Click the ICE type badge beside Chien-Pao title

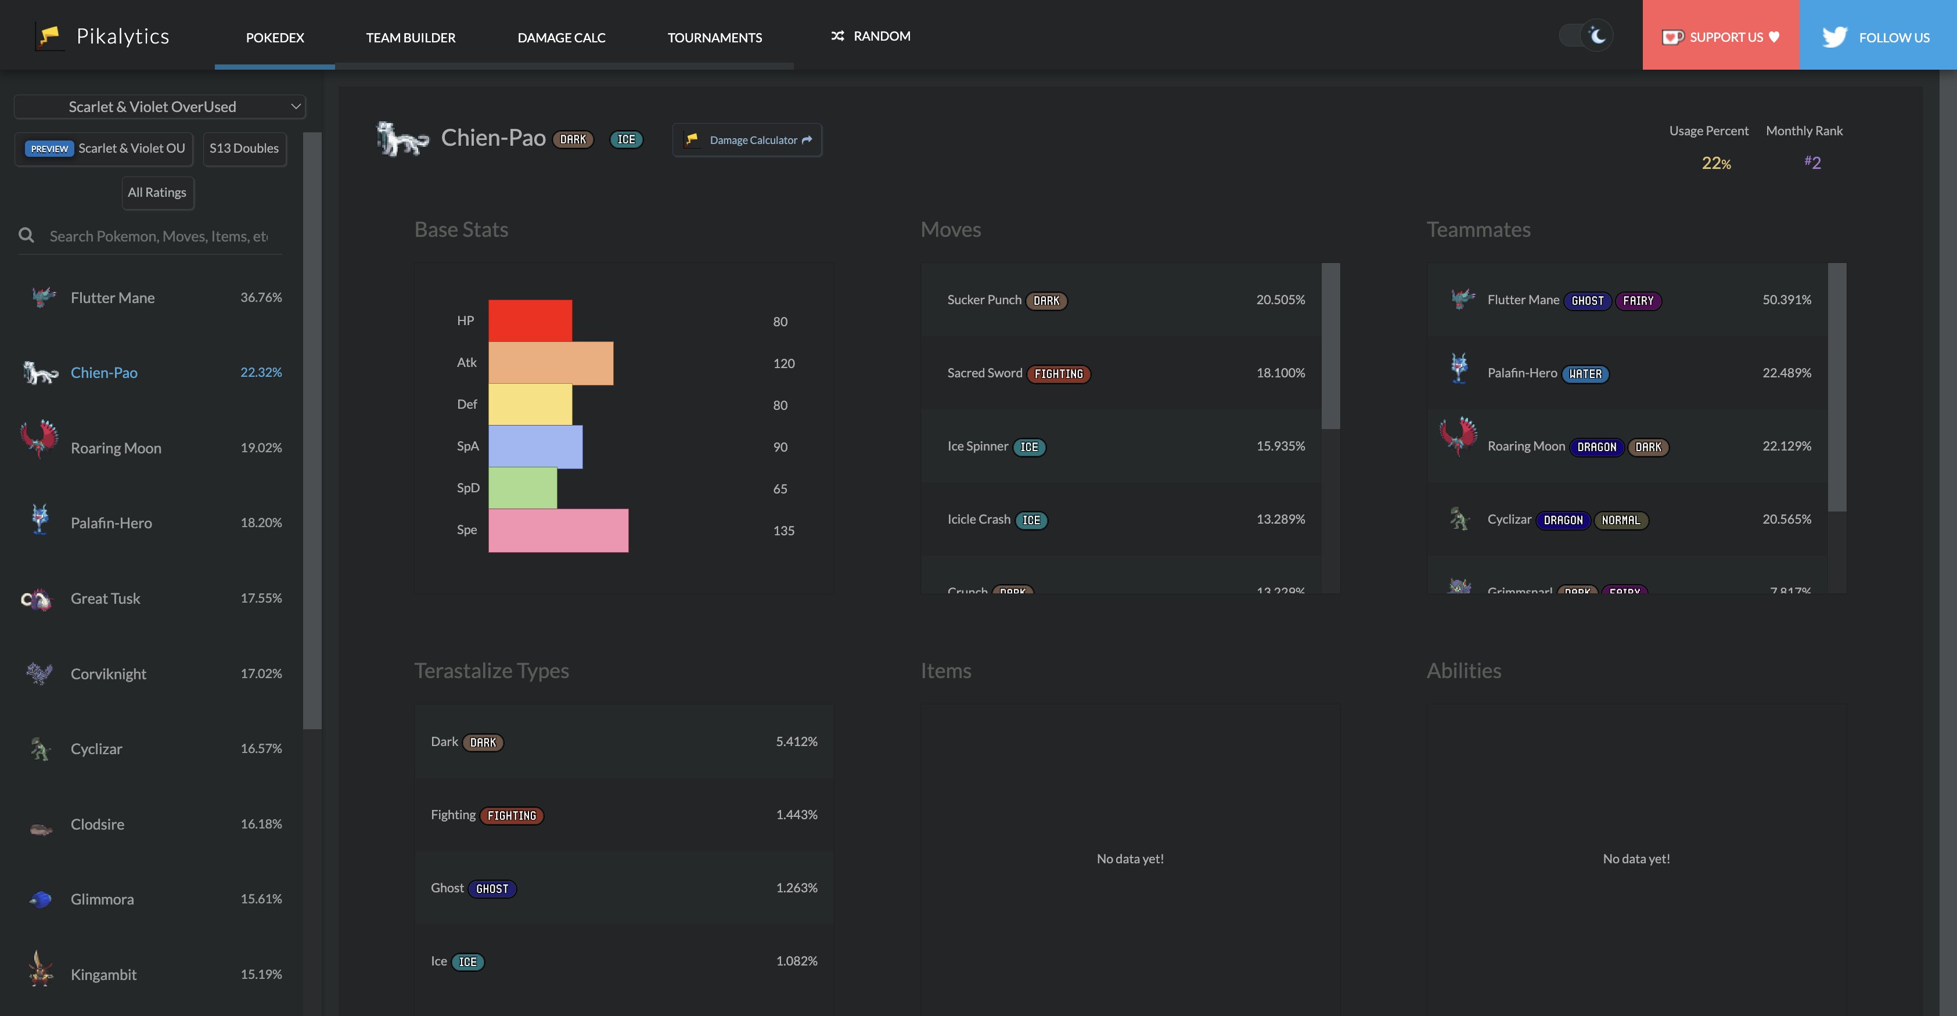(626, 140)
